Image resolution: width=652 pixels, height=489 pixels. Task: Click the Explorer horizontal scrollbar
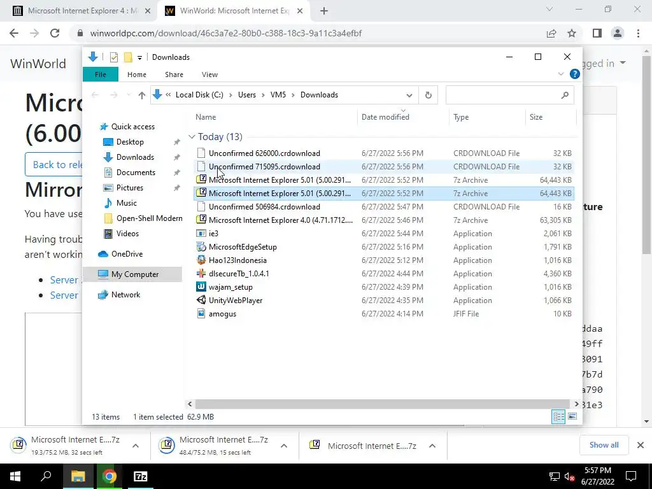(382, 404)
